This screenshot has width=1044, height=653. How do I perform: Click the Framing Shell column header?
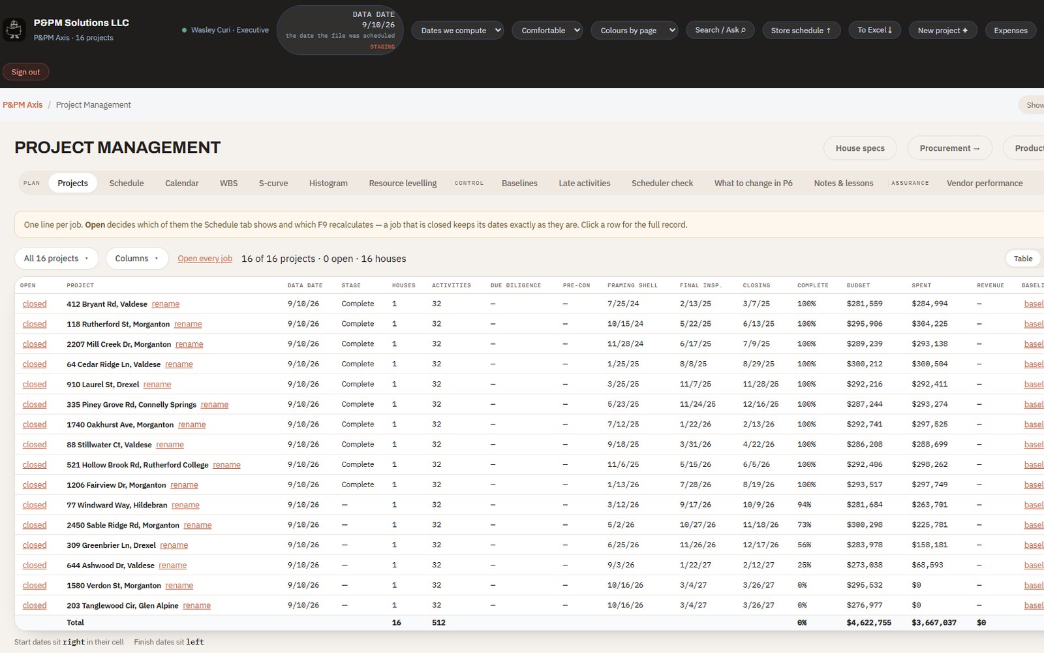tap(632, 285)
